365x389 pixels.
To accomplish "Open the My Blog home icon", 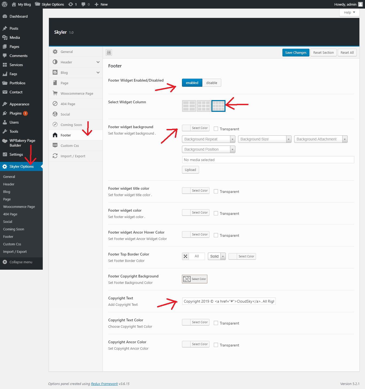I will point(14,4).
